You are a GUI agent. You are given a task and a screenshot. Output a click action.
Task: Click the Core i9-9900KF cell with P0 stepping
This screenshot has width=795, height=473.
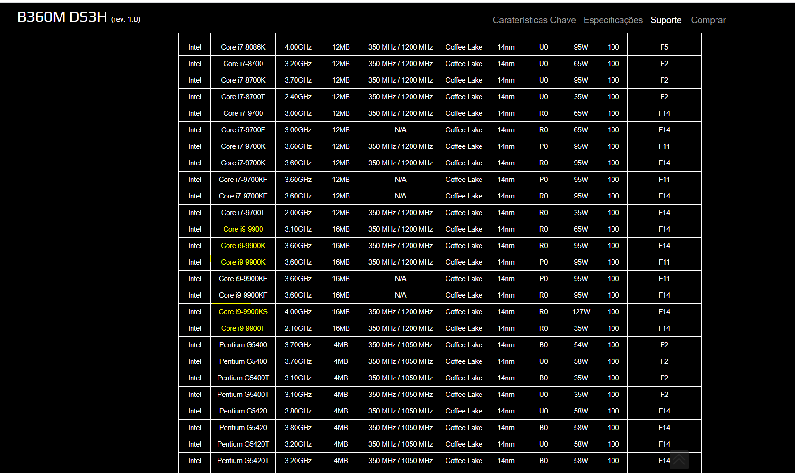click(x=243, y=279)
